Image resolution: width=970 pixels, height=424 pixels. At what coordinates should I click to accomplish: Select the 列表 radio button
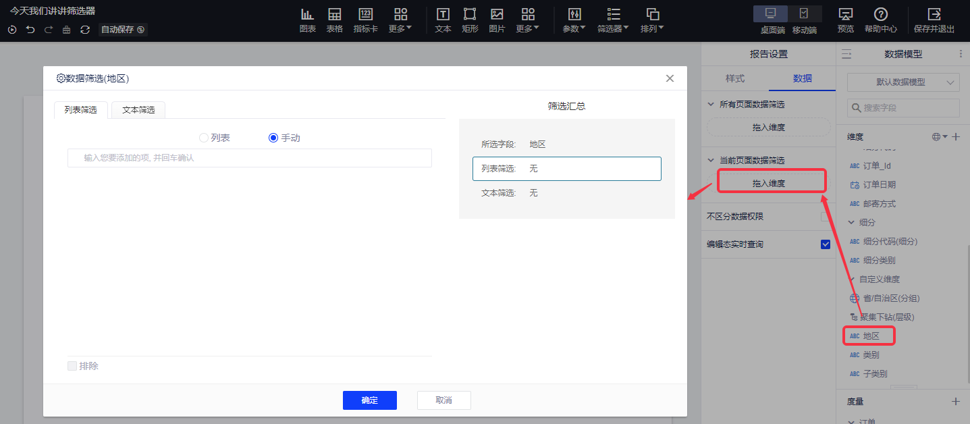204,138
